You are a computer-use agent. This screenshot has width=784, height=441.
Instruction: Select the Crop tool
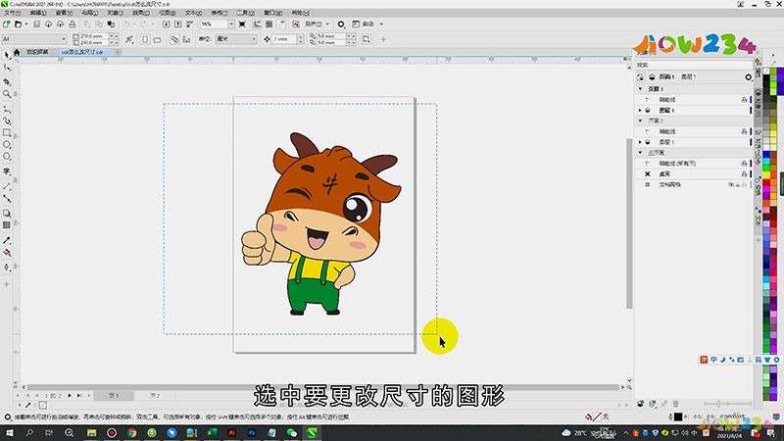[7, 81]
